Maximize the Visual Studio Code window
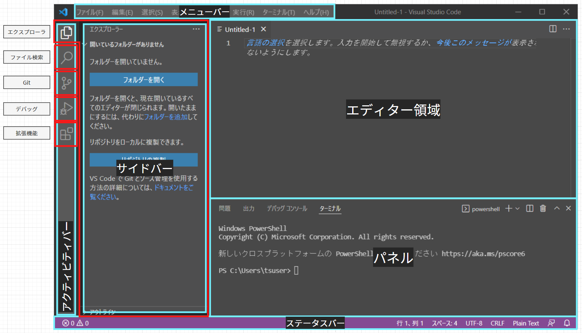The width and height of the screenshot is (582, 333). (542, 12)
